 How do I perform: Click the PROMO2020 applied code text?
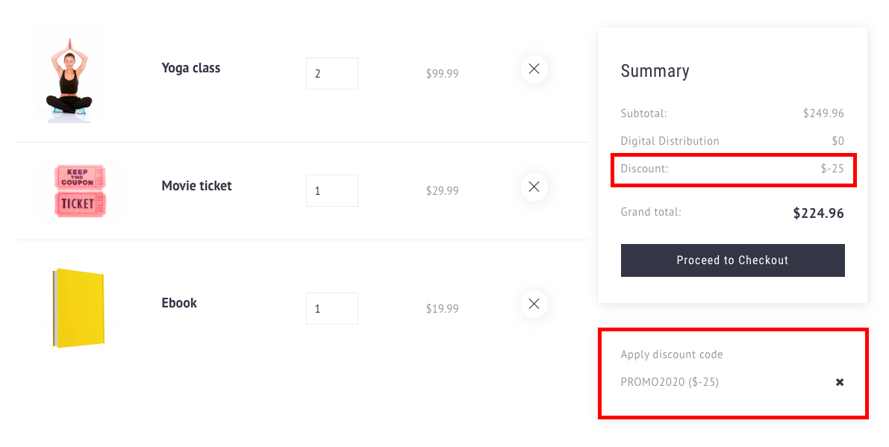[x=670, y=382]
